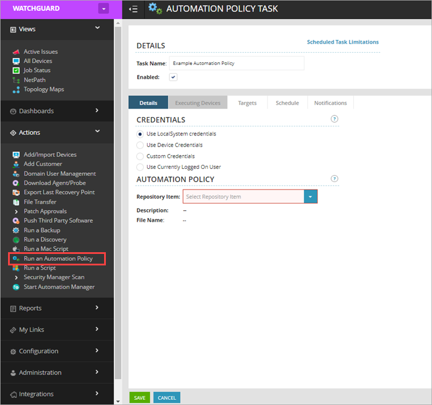Open the Schedule tab
Image resolution: width=432 pixels, height=405 pixels.
288,103
